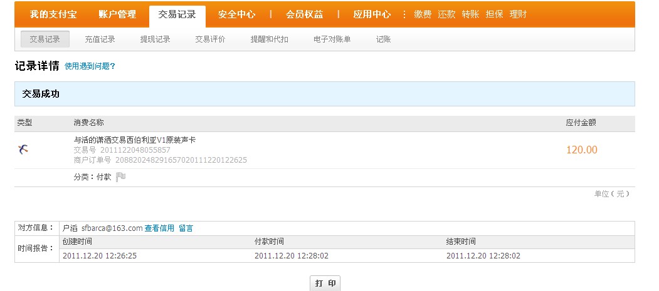Open the 提现记录 sub-tab
The width and height of the screenshot is (659, 291).
point(155,39)
